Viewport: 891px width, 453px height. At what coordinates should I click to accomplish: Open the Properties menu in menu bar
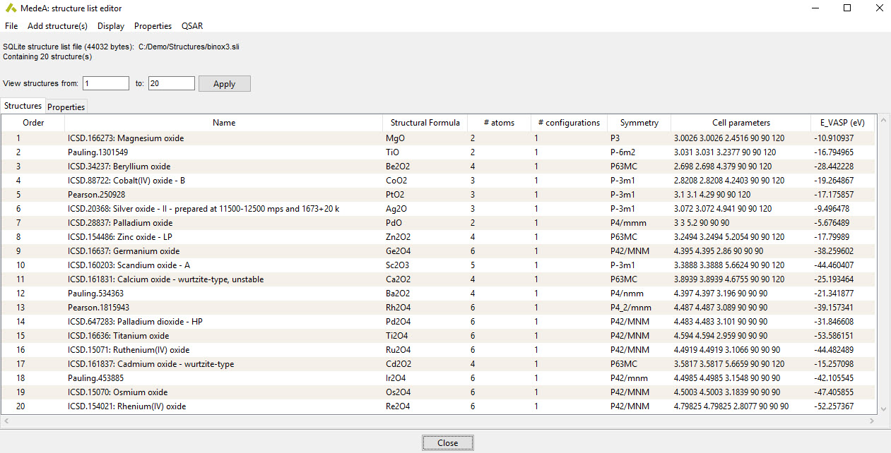(153, 26)
